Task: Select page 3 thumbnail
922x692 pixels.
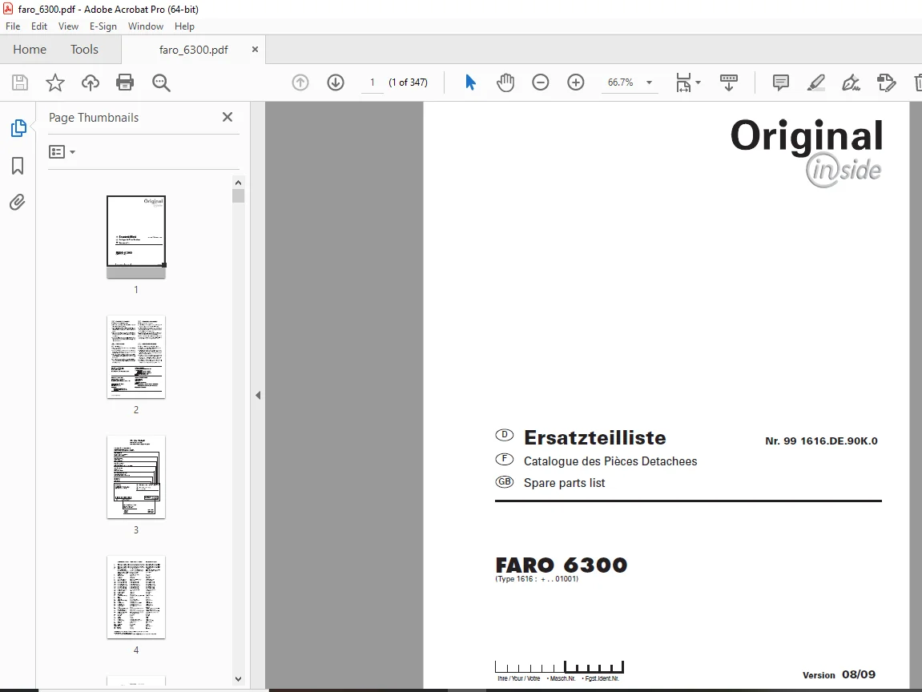Action: (136, 477)
